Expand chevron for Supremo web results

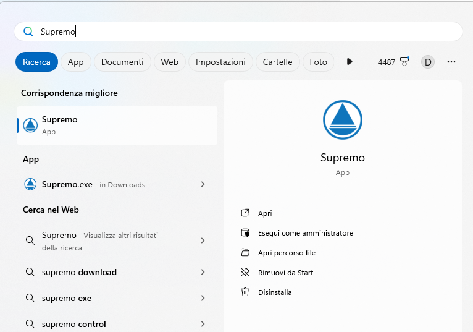tap(203, 240)
